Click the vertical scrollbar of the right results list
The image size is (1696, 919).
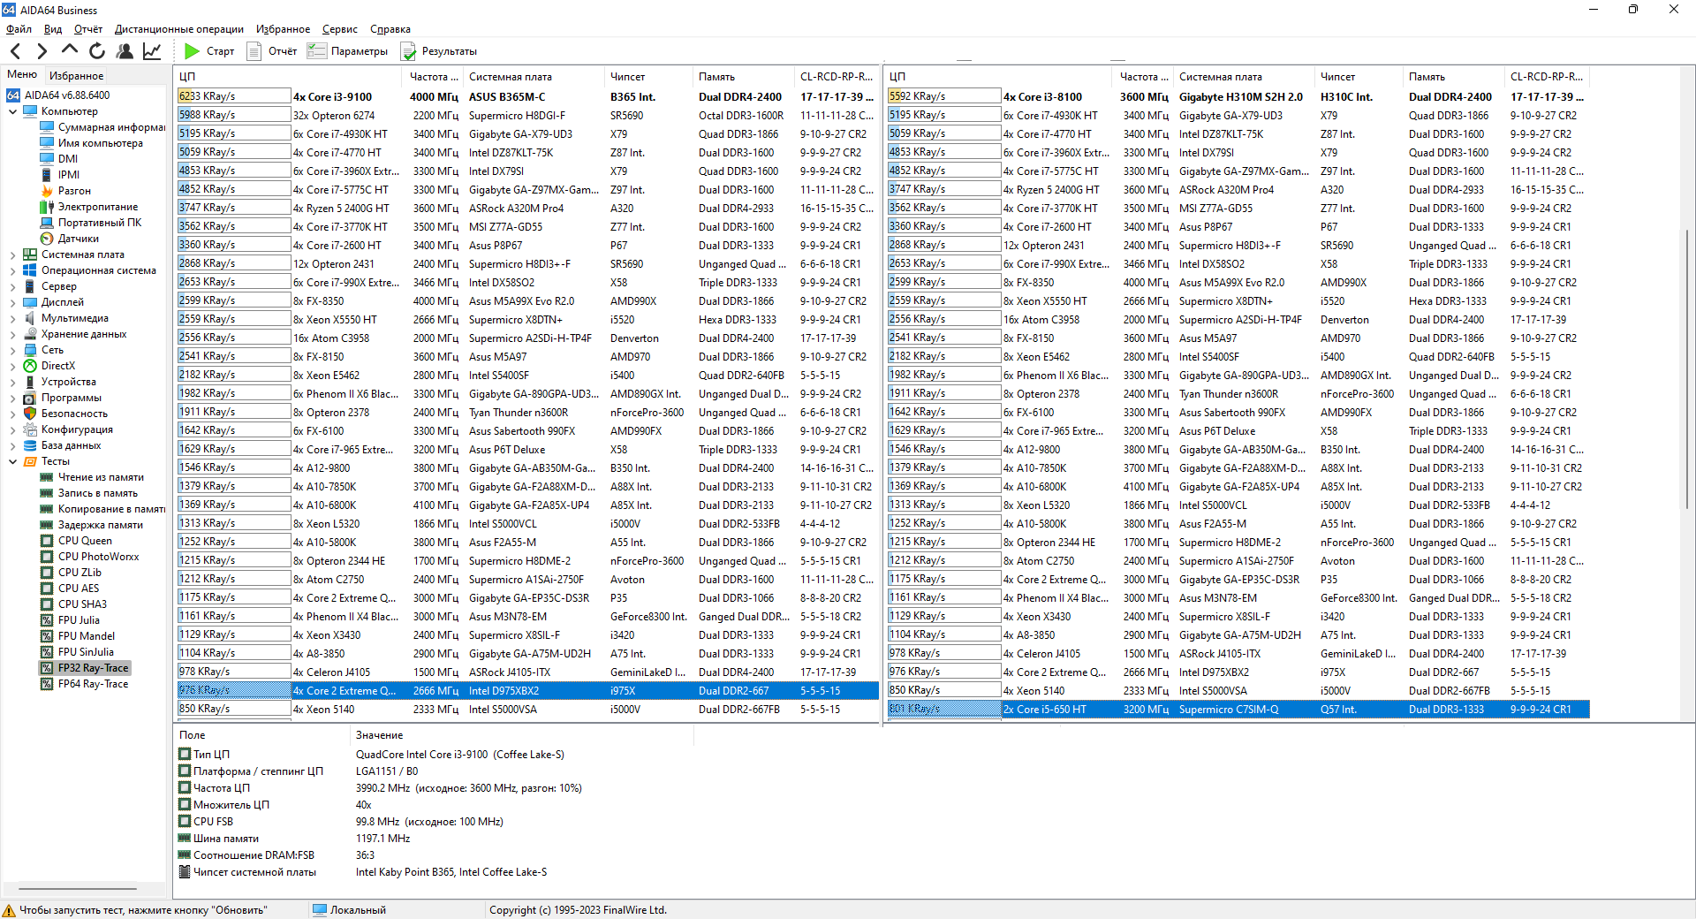(1687, 369)
